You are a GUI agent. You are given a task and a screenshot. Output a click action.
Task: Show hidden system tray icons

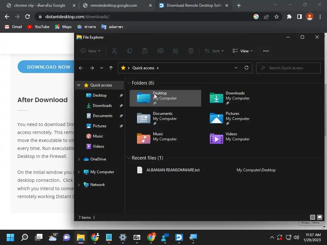click(272, 237)
